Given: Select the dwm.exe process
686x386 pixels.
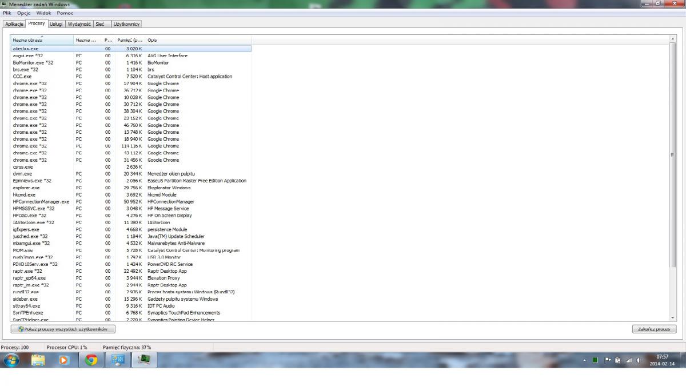Looking at the screenshot, I should pyautogui.click(x=131, y=174).
